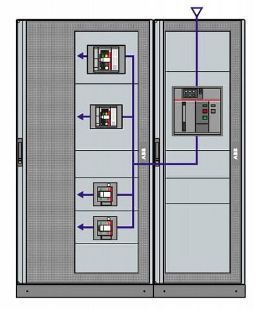The height and width of the screenshot is (310, 256).
Task: Click the lower green button on air breaker
Action: pyautogui.click(x=205, y=118)
